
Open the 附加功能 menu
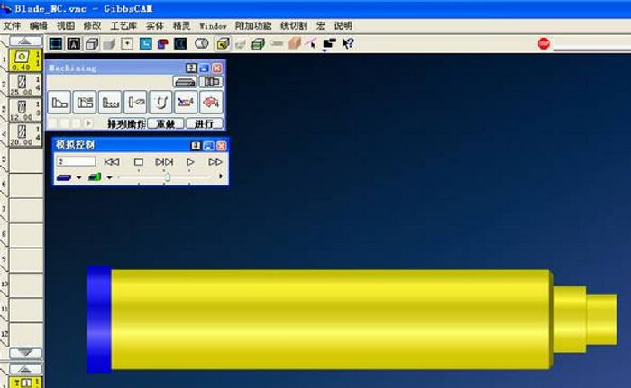tap(253, 26)
